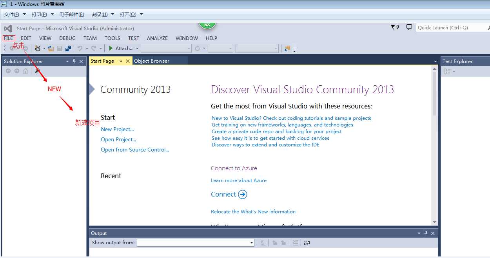
Task: Click Solution Explorer back arrow icon
Action: tap(8, 71)
